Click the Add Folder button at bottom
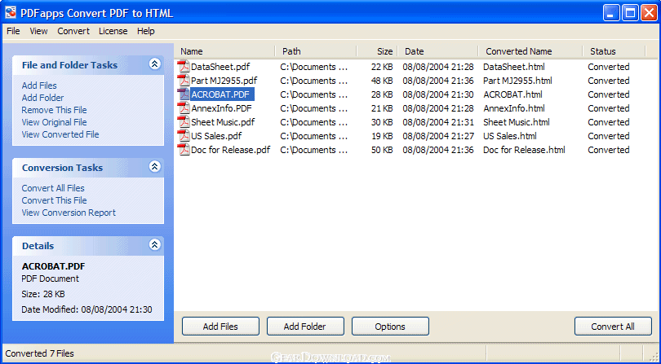This screenshot has height=364, width=661. (305, 327)
